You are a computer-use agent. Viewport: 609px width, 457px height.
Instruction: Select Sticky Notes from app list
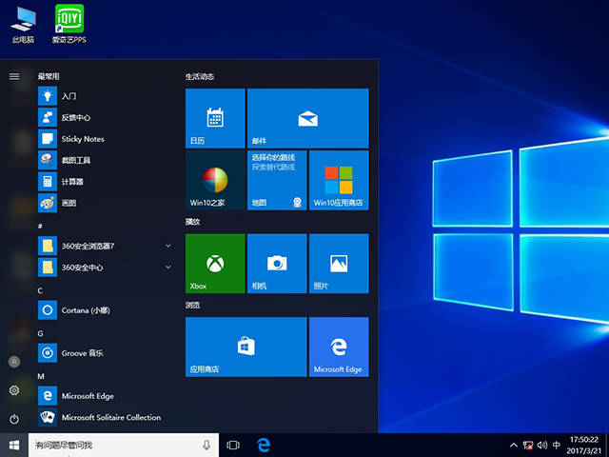[83, 139]
